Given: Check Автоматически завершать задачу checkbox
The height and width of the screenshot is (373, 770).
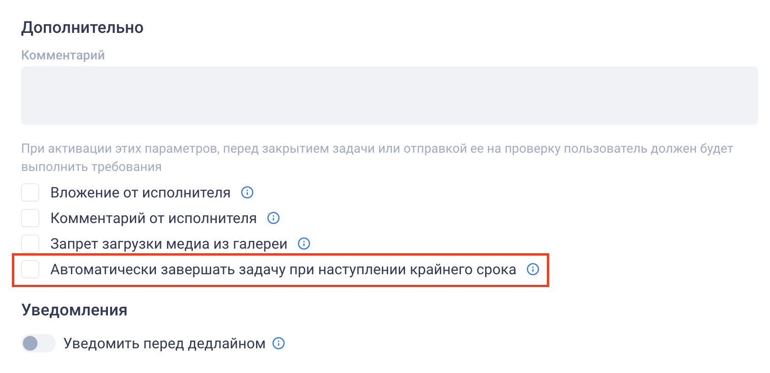Looking at the screenshot, I should [30, 269].
